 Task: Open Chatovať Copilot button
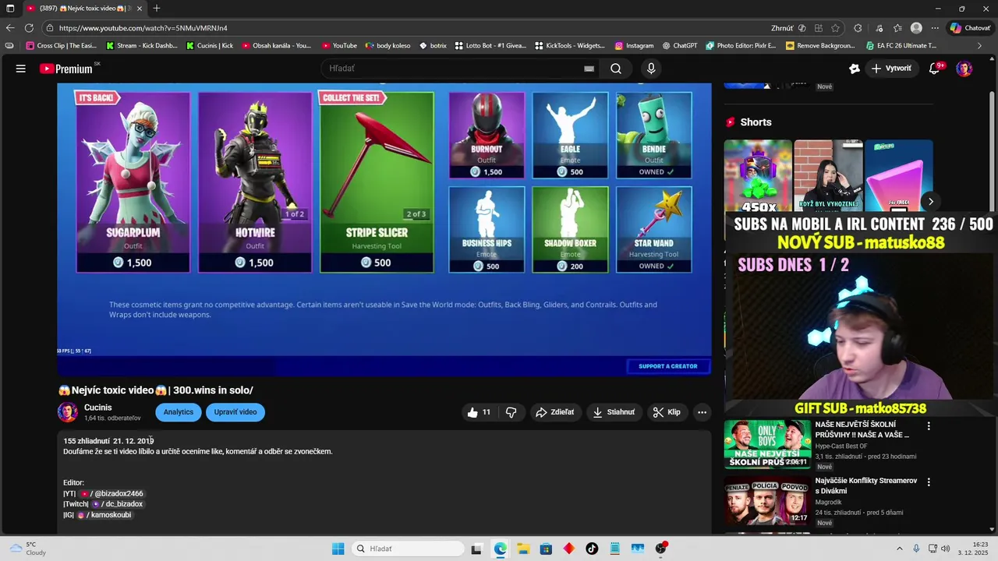click(970, 28)
